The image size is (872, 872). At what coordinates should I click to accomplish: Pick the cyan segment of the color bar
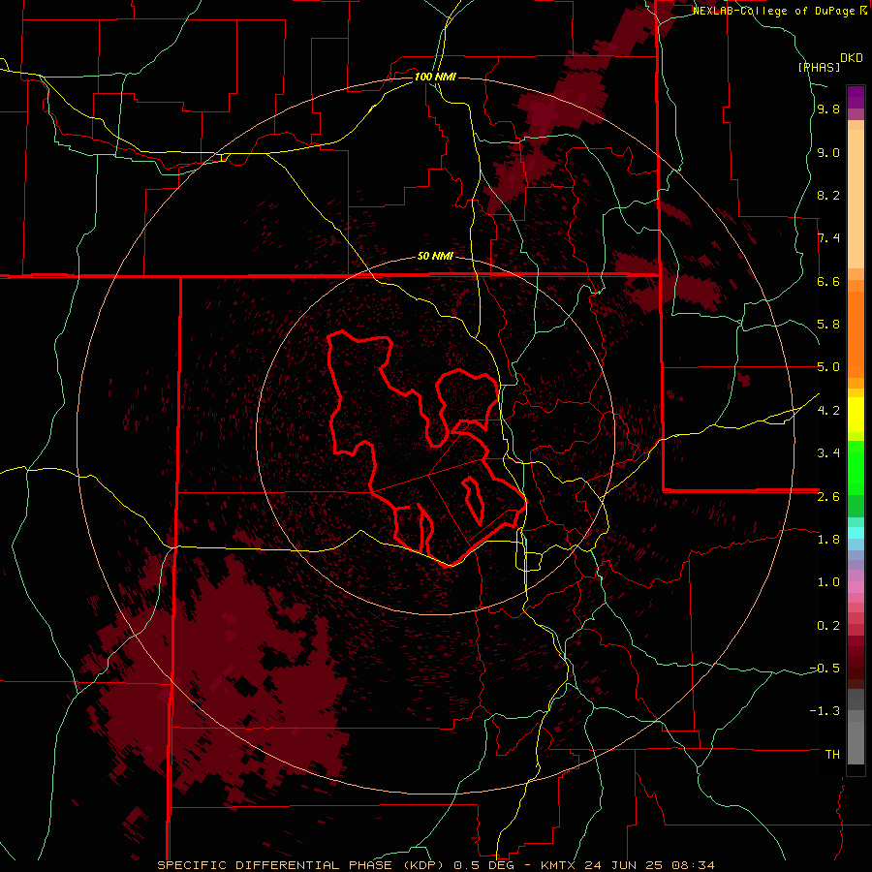point(856,533)
